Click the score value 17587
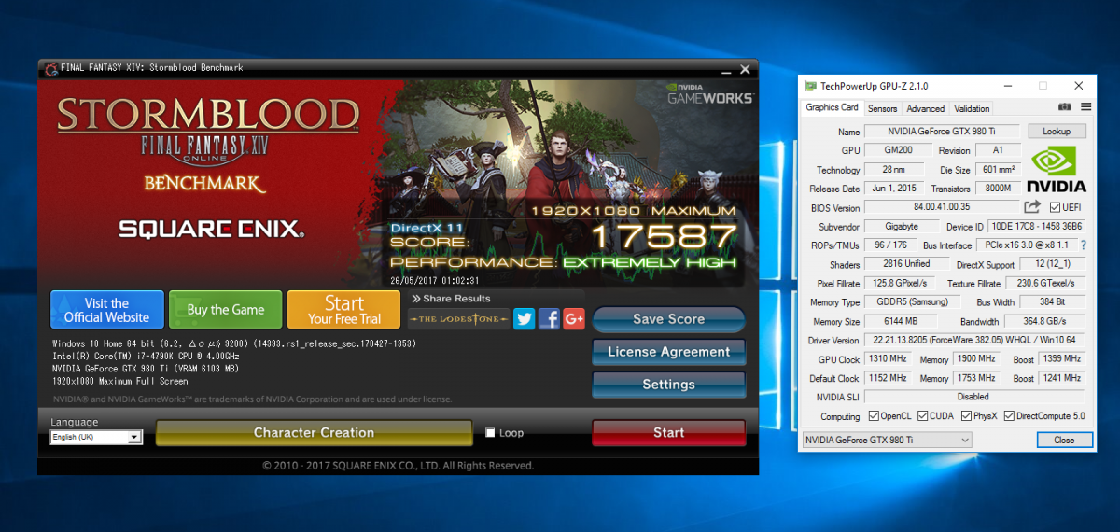Image resolution: width=1120 pixels, height=532 pixels. coord(664,236)
